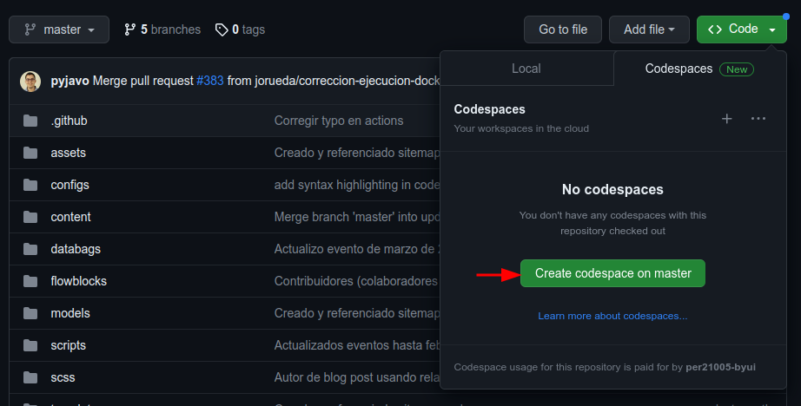
Task: Toggle the green Code dropdown button
Action: pos(742,29)
